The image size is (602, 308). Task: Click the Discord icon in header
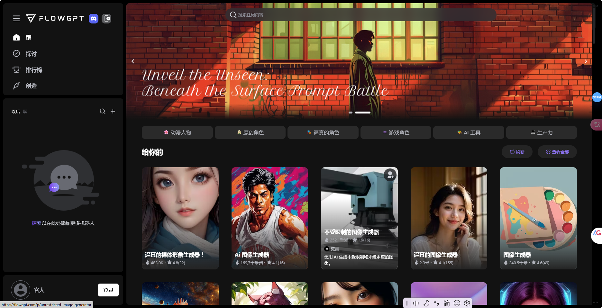pyautogui.click(x=94, y=19)
